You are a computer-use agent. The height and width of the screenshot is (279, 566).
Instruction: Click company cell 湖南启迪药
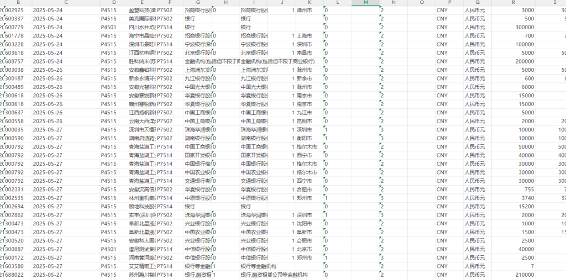142,138
